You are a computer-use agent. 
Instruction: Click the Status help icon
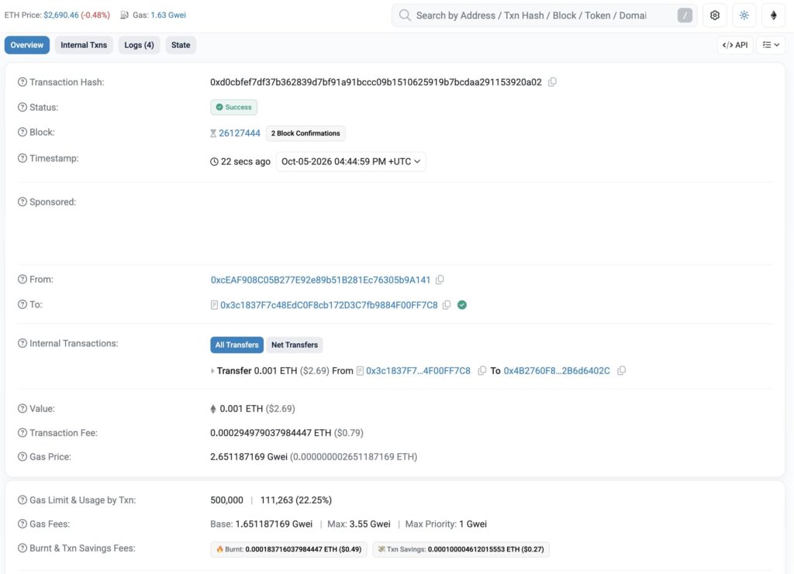pos(22,107)
